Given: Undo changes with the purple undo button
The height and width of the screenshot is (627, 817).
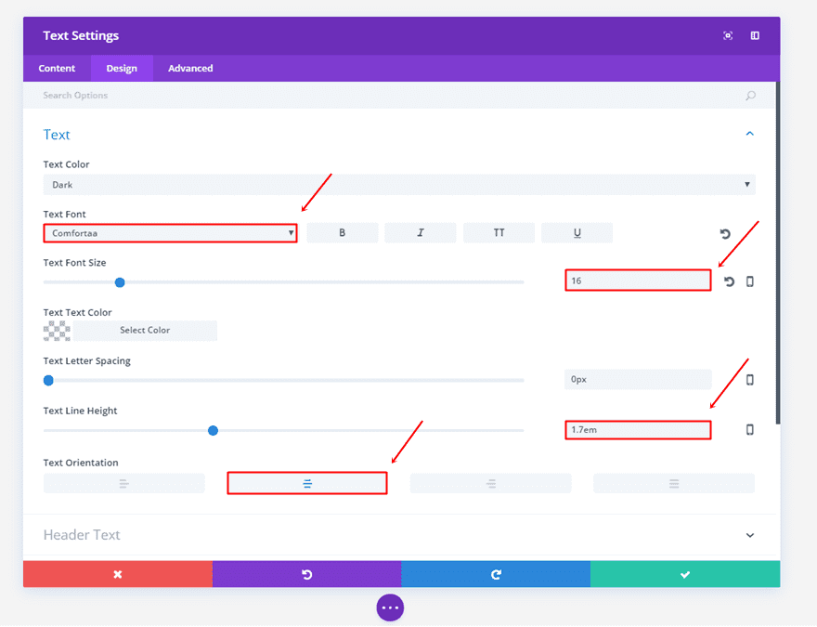Looking at the screenshot, I should pos(306,574).
